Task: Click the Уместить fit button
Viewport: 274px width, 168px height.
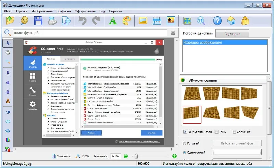Action: pyautogui.click(x=61, y=156)
